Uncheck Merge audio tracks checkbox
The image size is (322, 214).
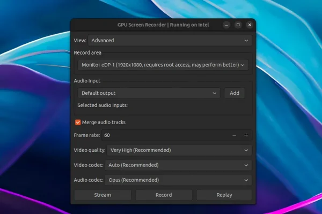pos(78,123)
